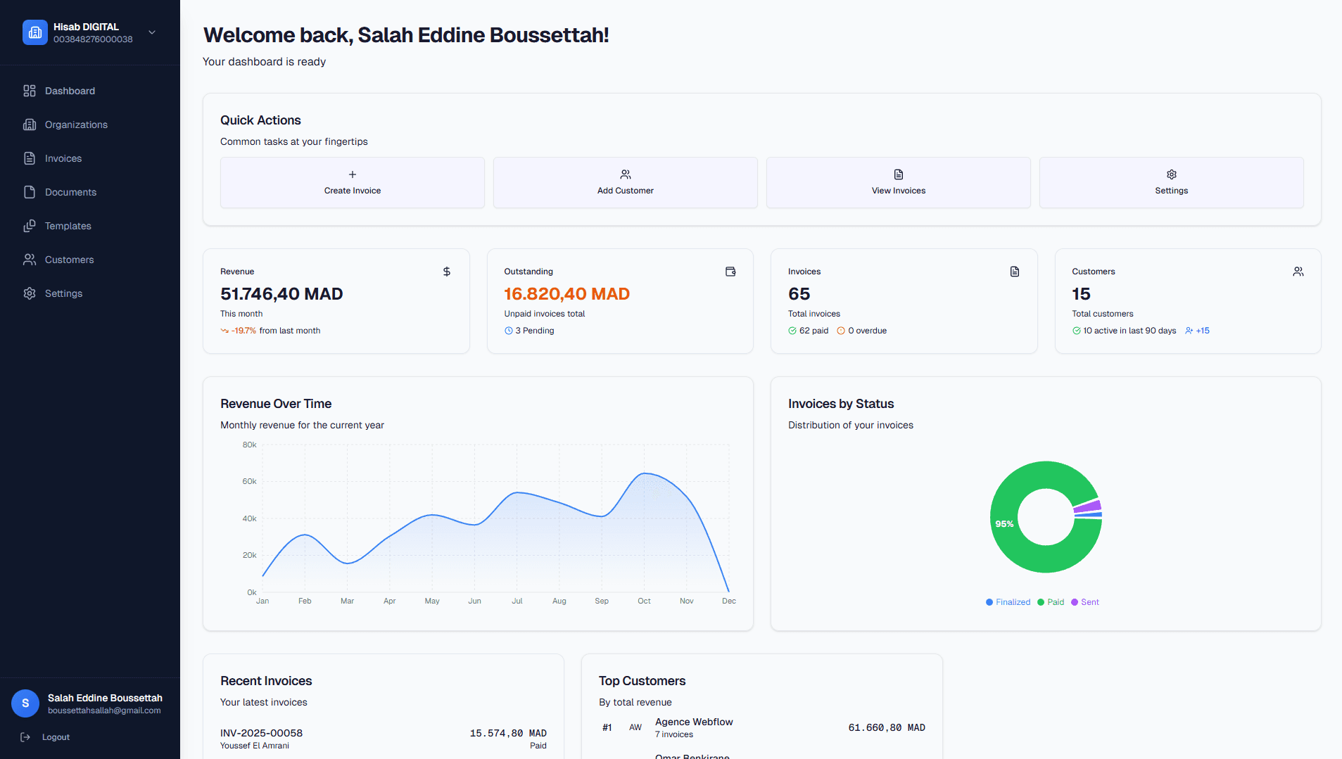Open the Organizations section via its icon
This screenshot has width=1342, height=759.
[x=29, y=125]
